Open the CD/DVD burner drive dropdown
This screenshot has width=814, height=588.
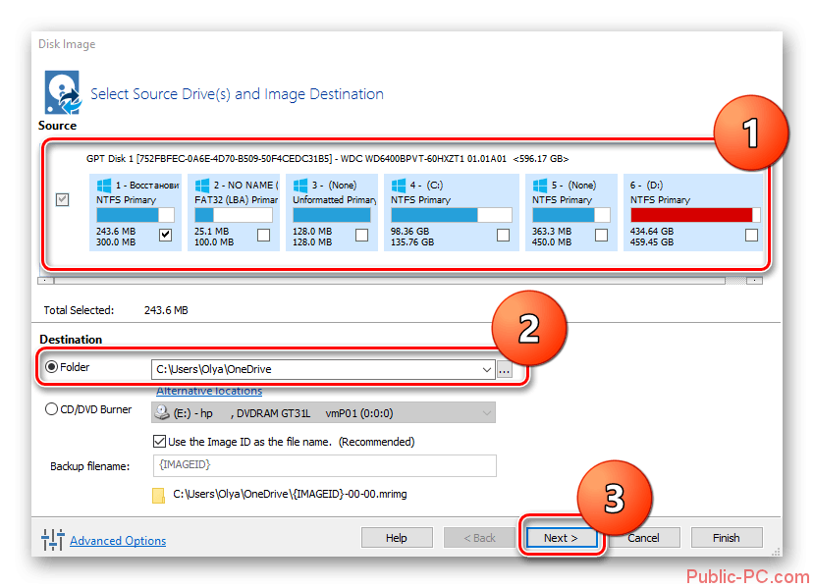(x=486, y=412)
